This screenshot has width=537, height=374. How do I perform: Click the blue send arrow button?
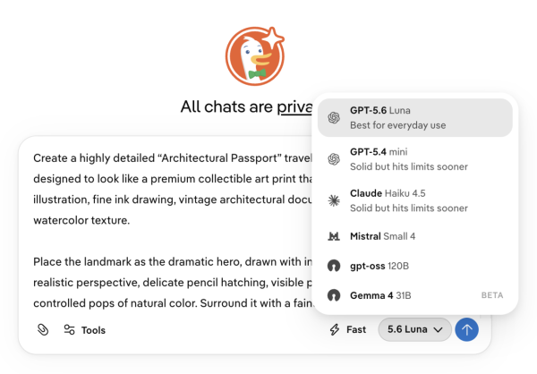[466, 329]
